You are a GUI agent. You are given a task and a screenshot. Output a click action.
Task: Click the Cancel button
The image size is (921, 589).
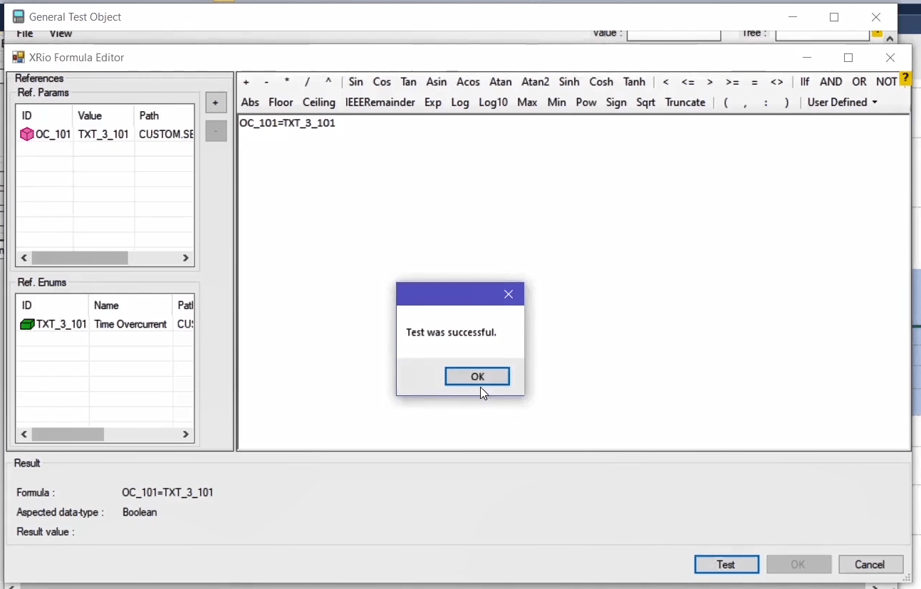(870, 564)
